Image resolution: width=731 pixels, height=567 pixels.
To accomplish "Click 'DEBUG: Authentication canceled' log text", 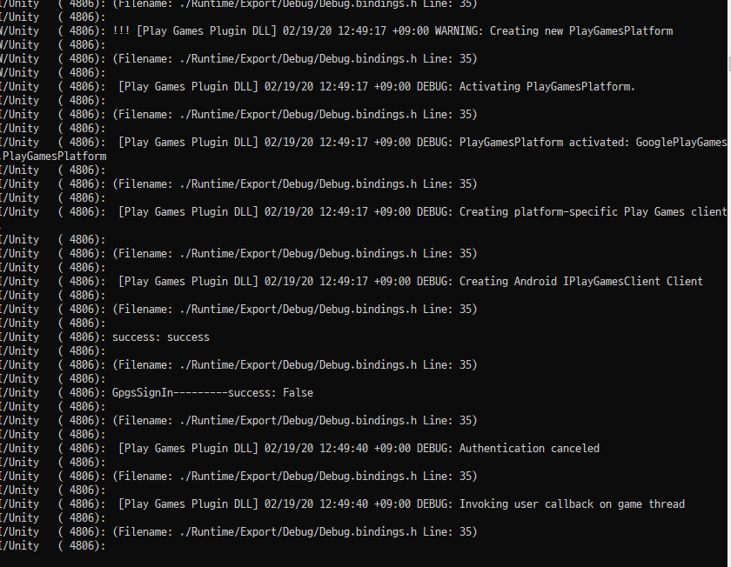I will pyautogui.click(x=508, y=449).
